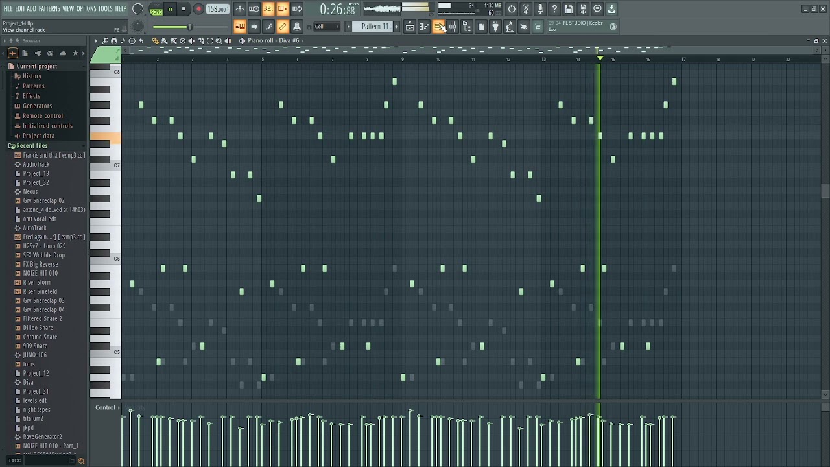Toggle blend recording overdub button

283,9
